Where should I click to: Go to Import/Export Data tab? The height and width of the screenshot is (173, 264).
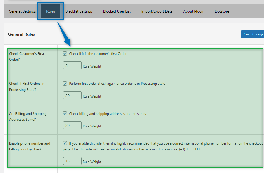[x=157, y=11]
